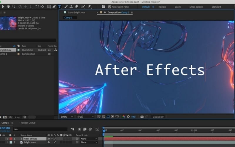Viewport: 235px width, 147px height.
Task: Expand the bright.mov layer properties
Action: 8,142
